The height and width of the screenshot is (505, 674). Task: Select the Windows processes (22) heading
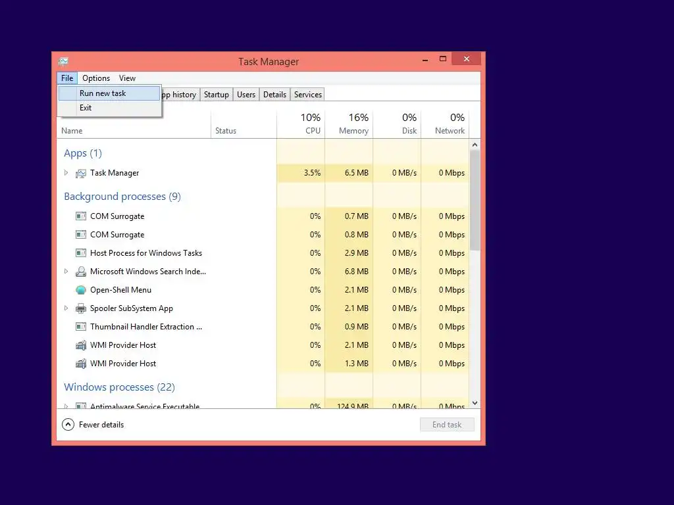pyautogui.click(x=120, y=387)
